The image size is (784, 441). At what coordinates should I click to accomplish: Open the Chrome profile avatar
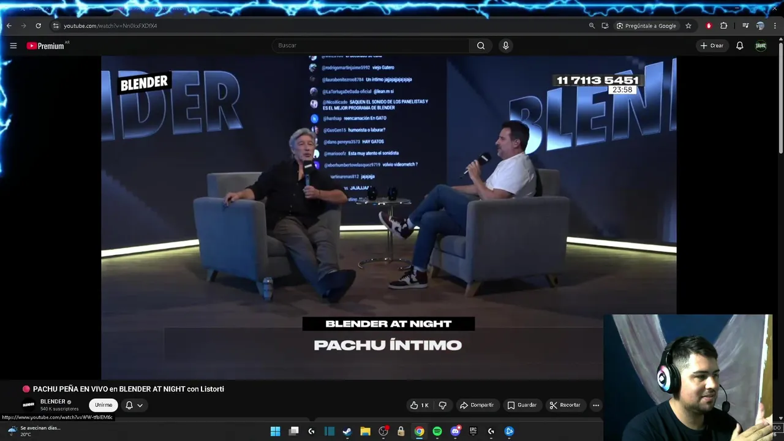pos(760,26)
